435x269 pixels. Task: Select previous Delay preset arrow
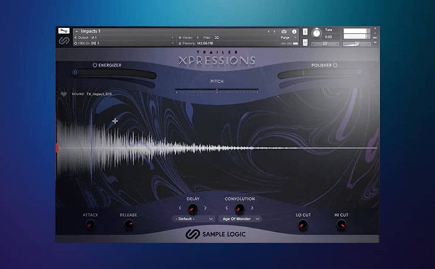point(180,208)
